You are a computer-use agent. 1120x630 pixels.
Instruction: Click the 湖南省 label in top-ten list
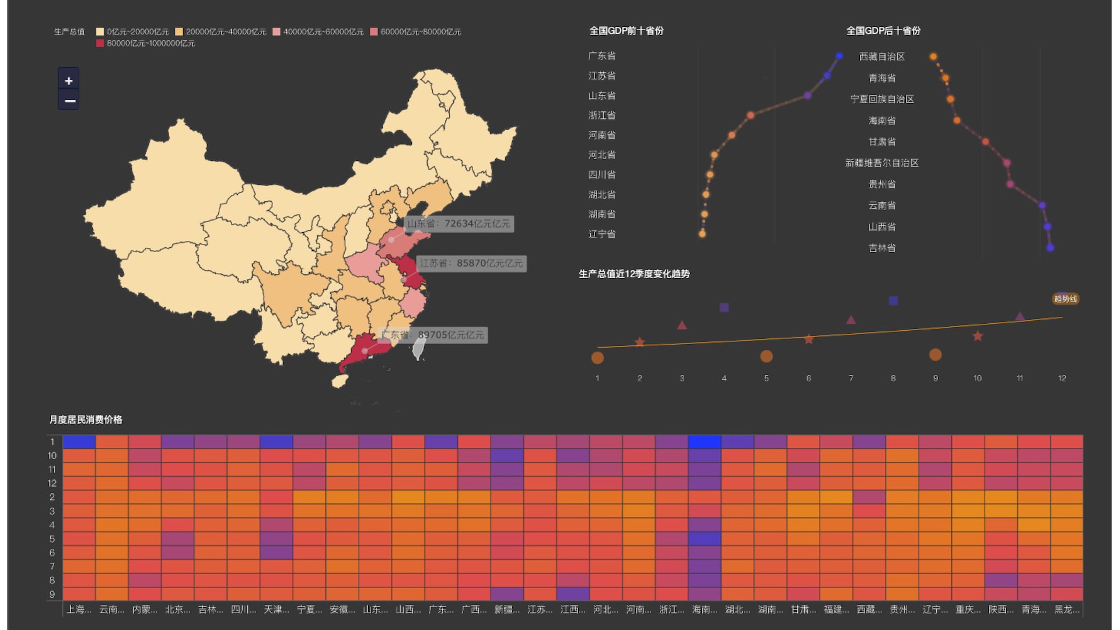click(601, 214)
